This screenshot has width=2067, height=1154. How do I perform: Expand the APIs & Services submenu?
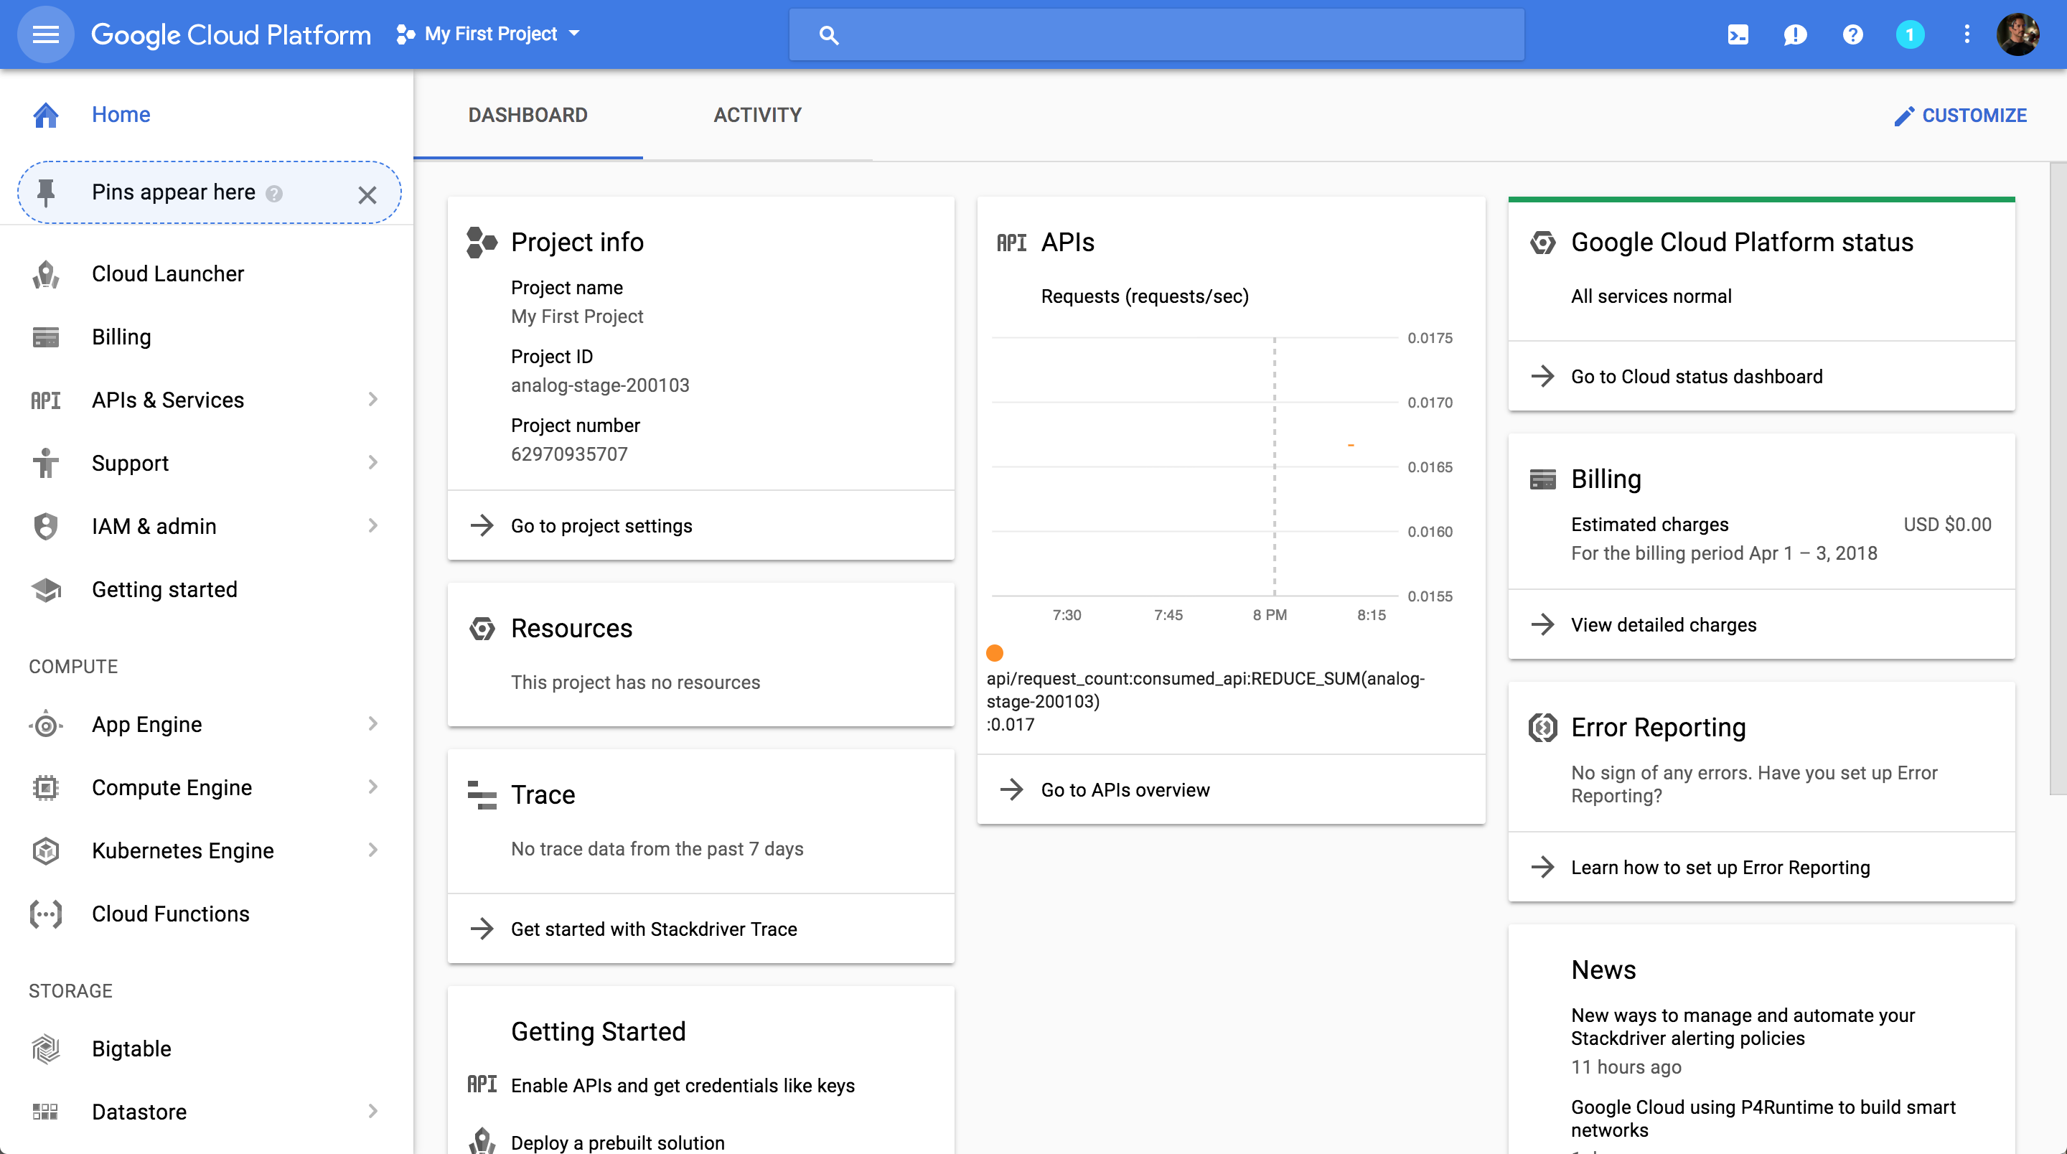click(372, 400)
